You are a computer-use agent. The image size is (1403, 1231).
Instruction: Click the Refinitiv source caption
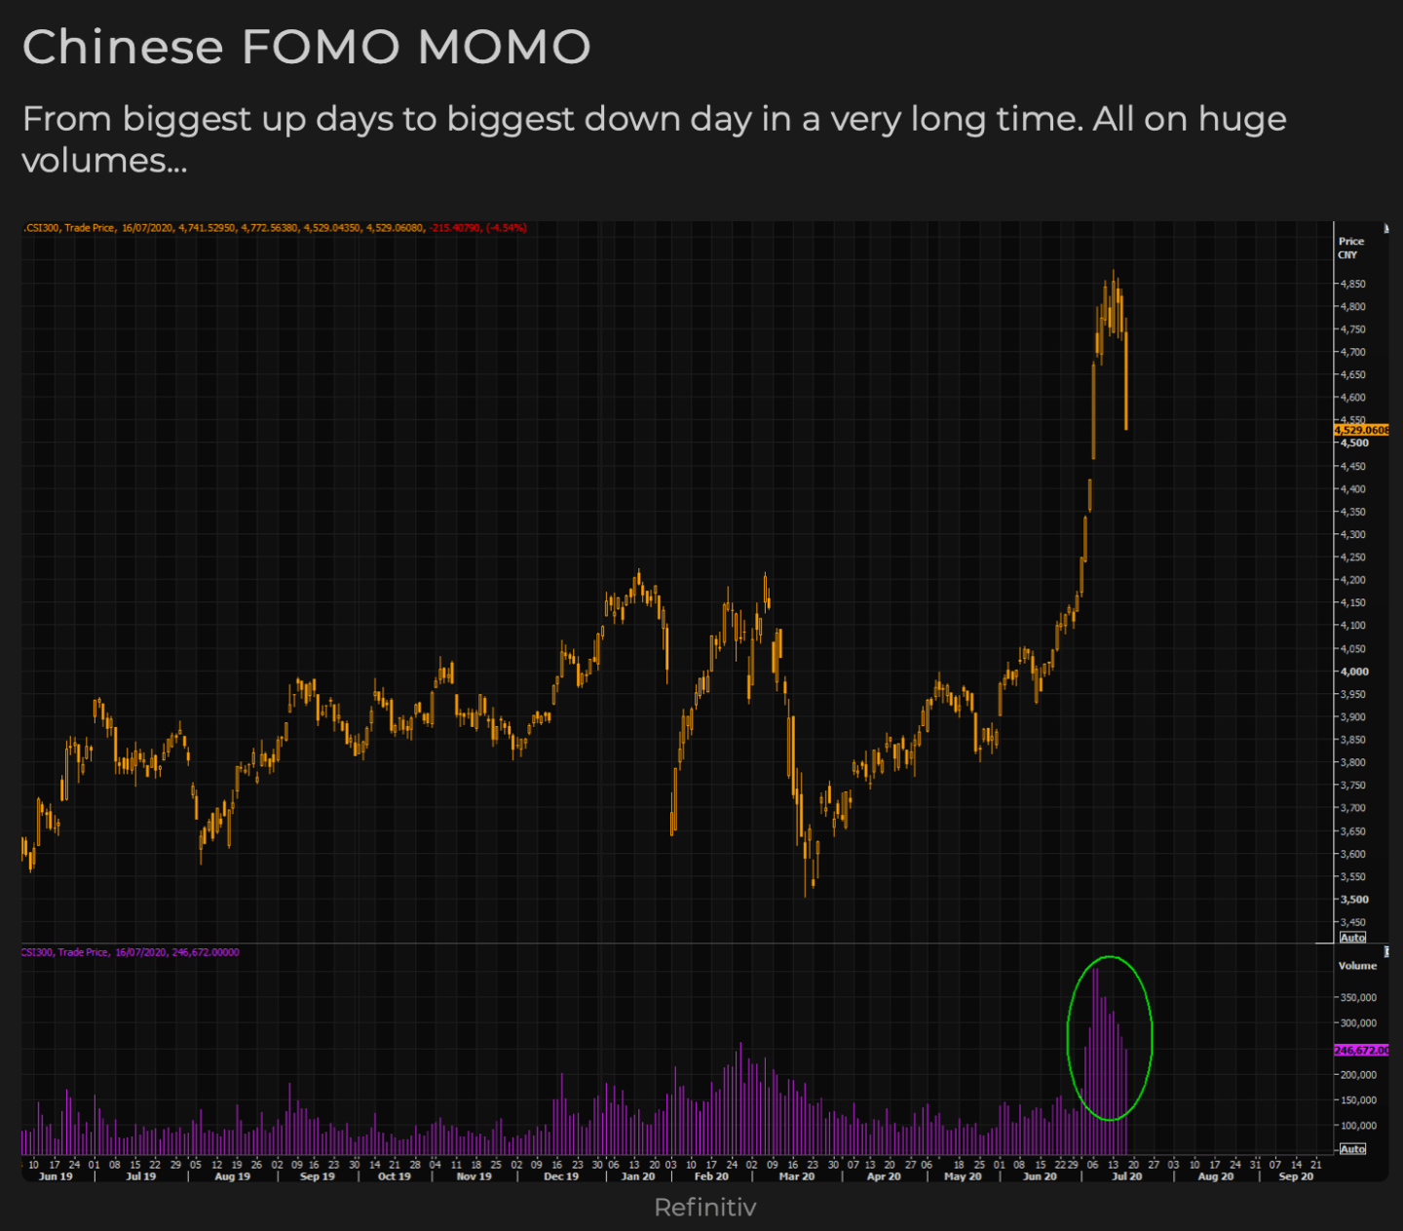704,1208
